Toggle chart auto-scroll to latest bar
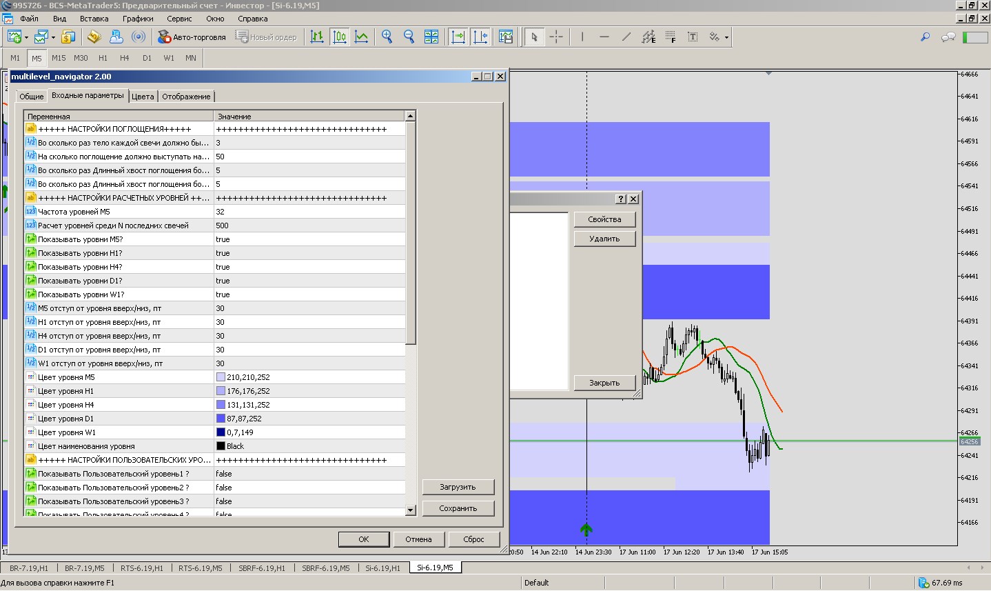991x591 pixels. click(x=458, y=37)
